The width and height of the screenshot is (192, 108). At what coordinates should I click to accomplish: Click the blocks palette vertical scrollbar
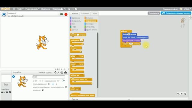click(97, 60)
